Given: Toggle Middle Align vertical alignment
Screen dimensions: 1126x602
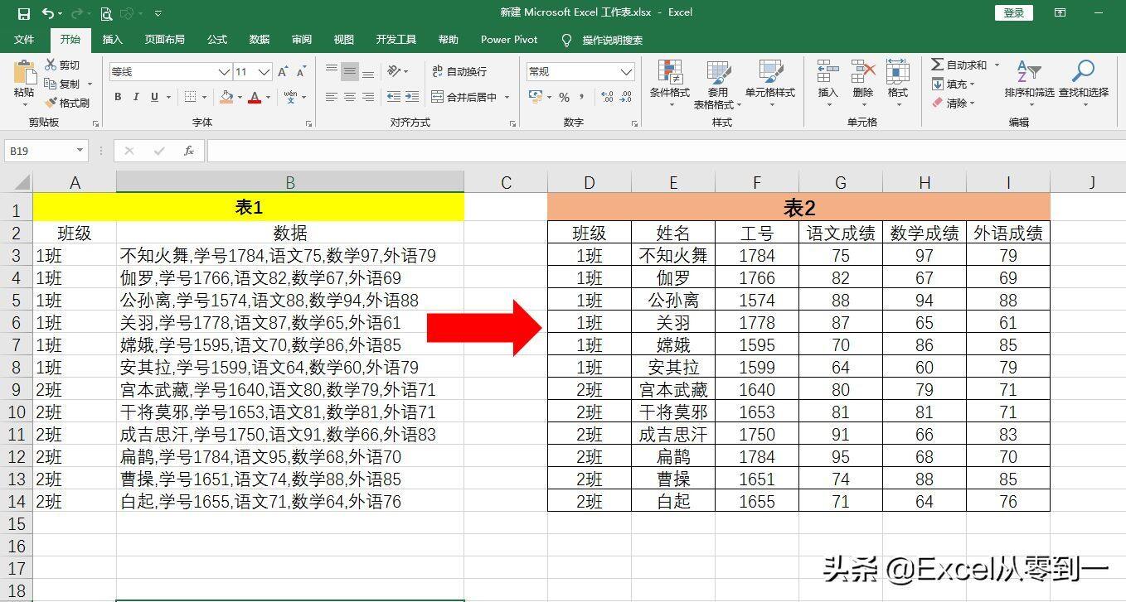Looking at the screenshot, I should click(x=350, y=72).
